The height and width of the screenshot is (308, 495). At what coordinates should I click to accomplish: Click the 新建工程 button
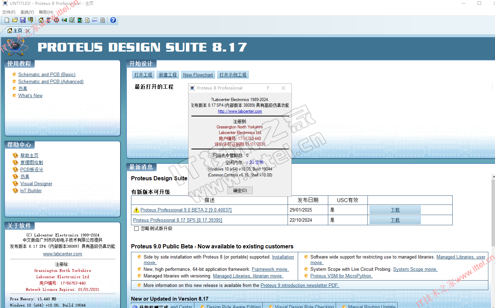pyautogui.click(x=168, y=75)
